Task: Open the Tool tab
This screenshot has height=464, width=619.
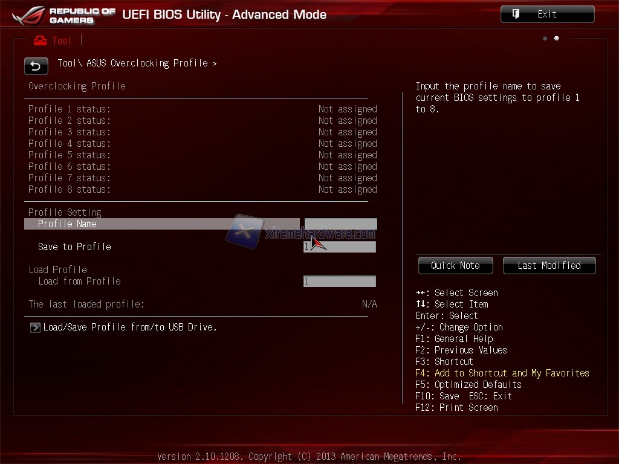Action: (61, 40)
